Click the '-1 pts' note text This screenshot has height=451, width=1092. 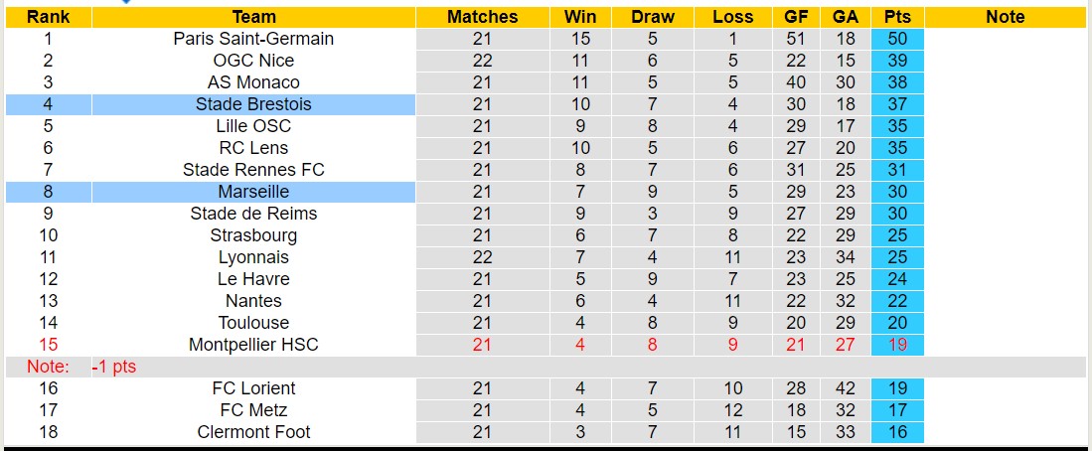pos(114,367)
